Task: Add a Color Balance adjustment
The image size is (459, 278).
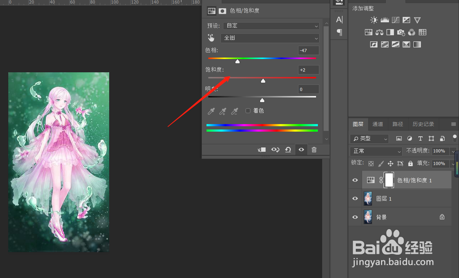Action: pos(379,32)
